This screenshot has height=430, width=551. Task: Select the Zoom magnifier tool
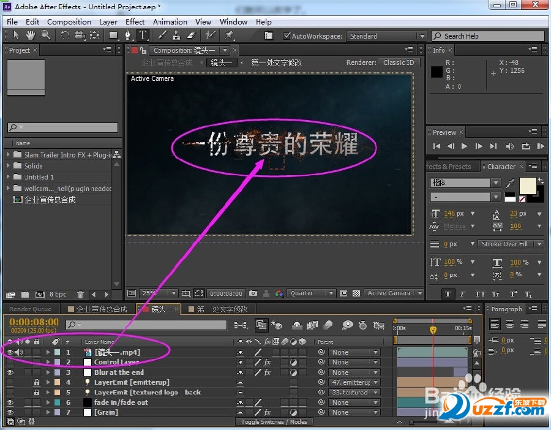(46, 35)
